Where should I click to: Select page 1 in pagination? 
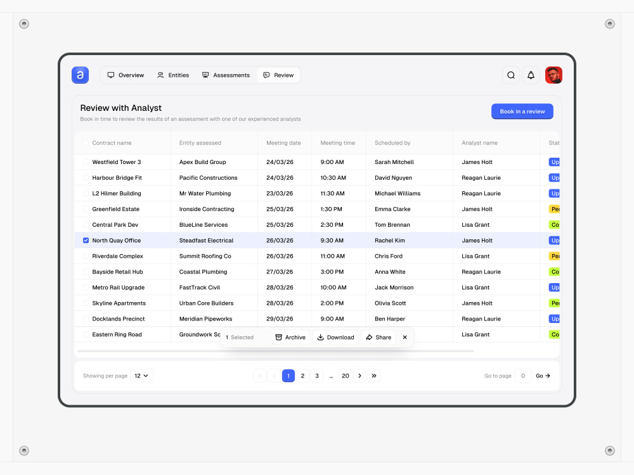tap(288, 376)
